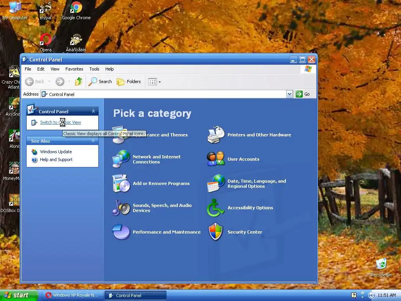Open the Printers and Other Hardware link
401x301 pixels.
click(x=259, y=135)
